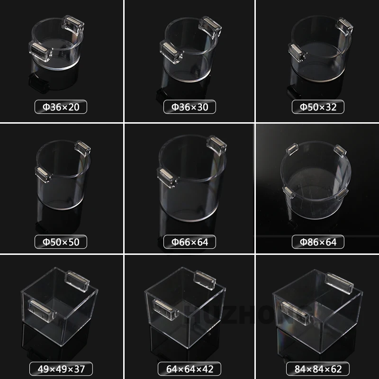The width and height of the screenshot is (379, 379).
Task: Click the 84×84×62 size label
Action: tap(318, 369)
